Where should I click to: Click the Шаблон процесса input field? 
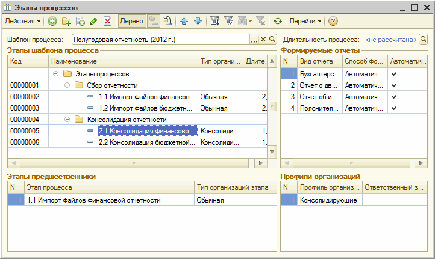160,40
